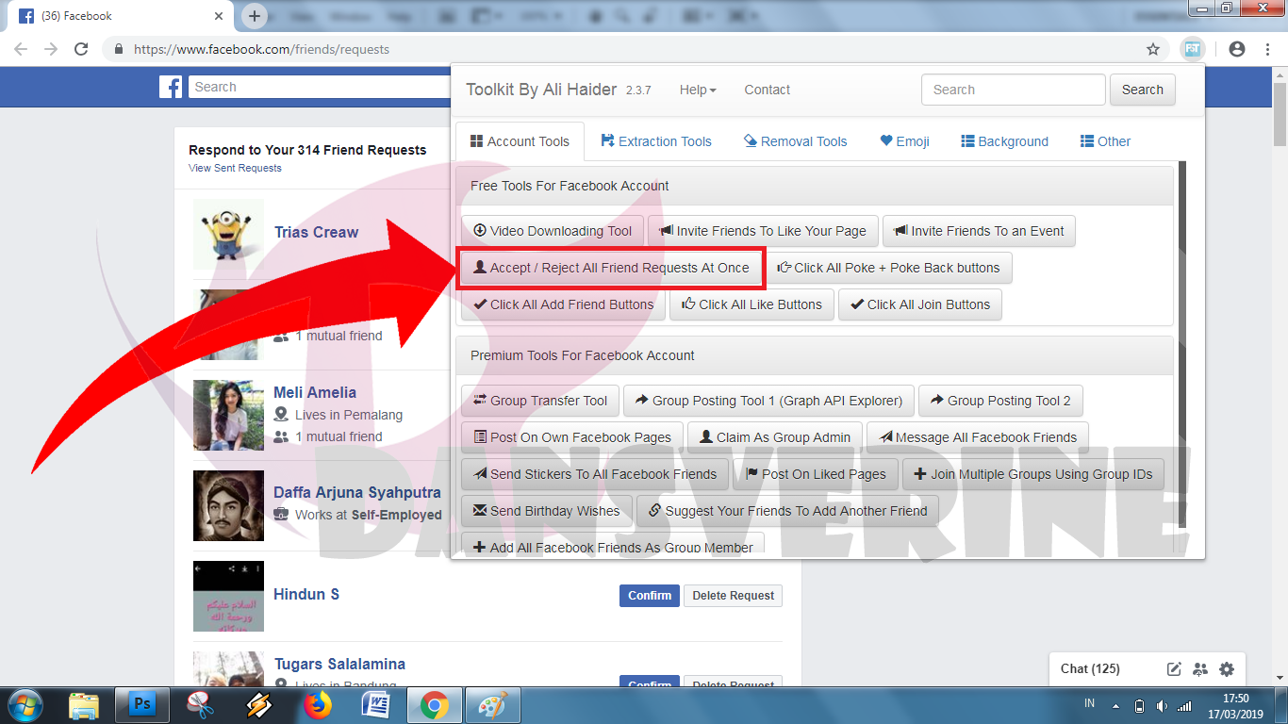Viewport: 1288px width, 724px height.
Task: Open Meli Amelia's profile photo thumbnail
Action: tap(228, 415)
